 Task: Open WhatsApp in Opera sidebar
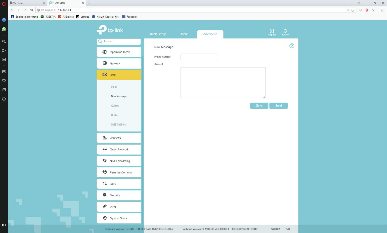tap(4, 29)
